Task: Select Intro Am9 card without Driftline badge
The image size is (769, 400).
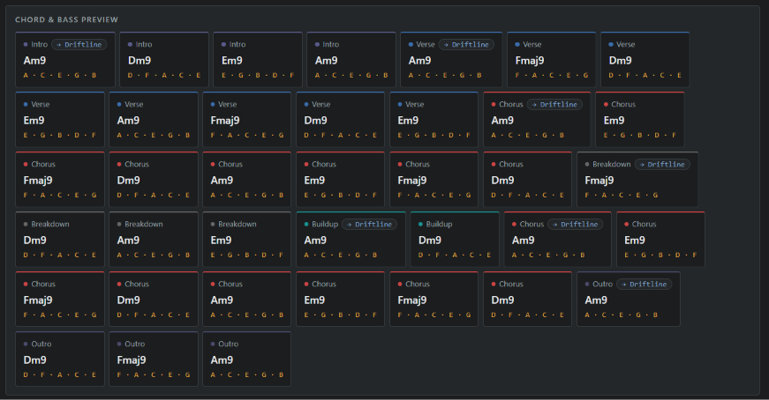Action: 351,60
